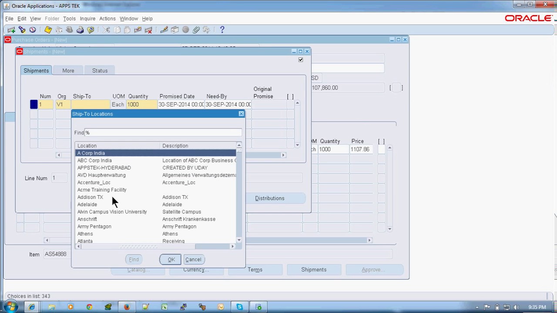Open Google Chrome from the taskbar
Viewport: 557px width, 313px height.
89,307
